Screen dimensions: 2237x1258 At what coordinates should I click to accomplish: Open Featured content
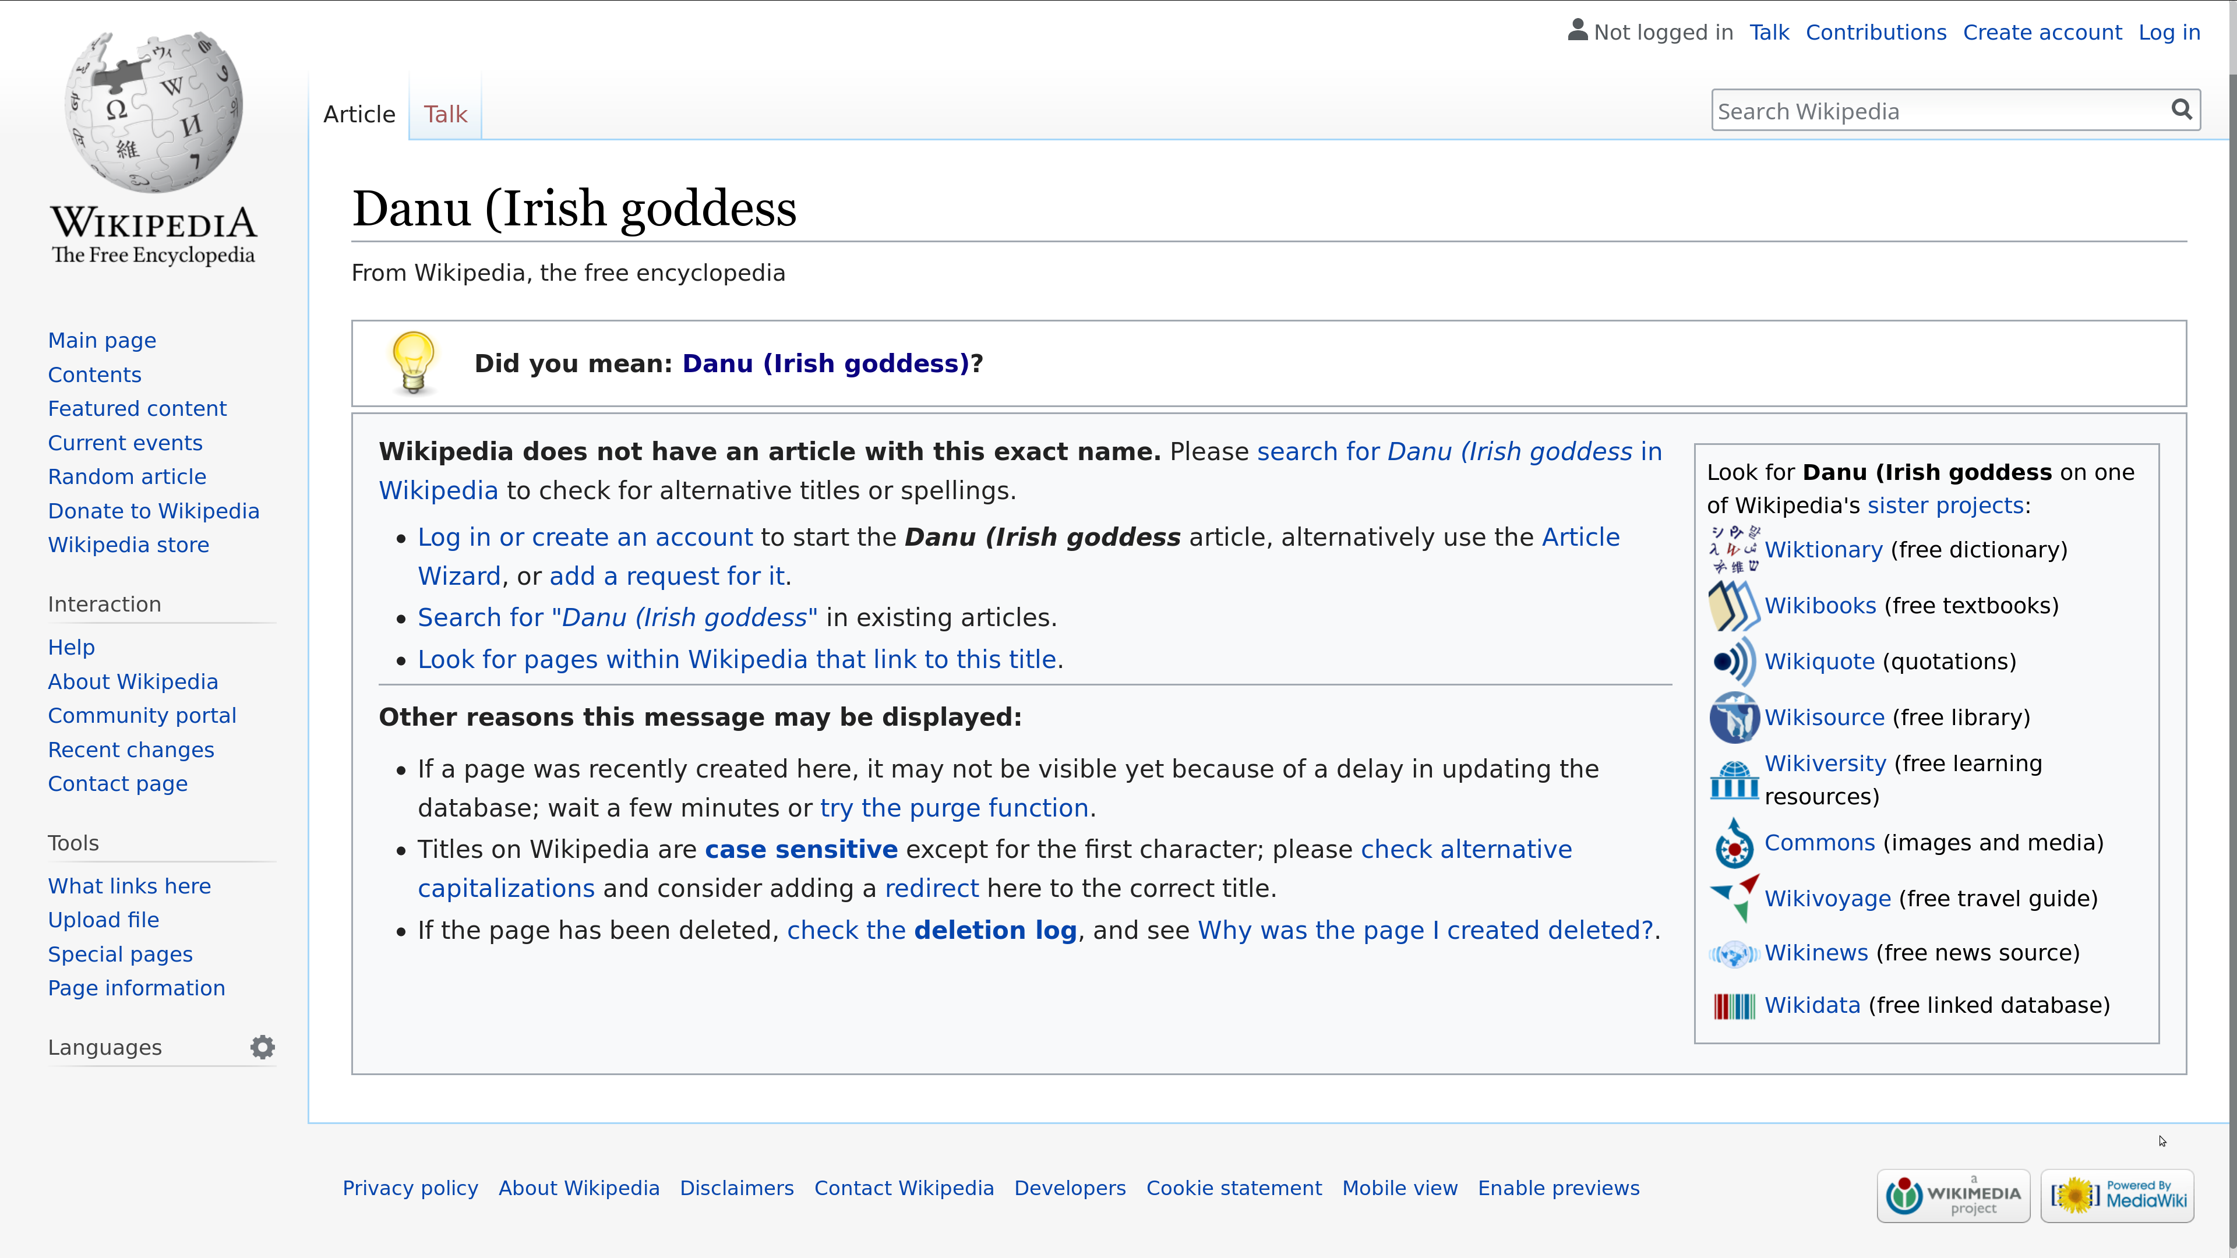coord(137,408)
